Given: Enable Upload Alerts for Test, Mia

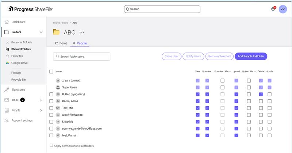Looking at the screenshot, I should pyautogui.click(x=249, y=108).
